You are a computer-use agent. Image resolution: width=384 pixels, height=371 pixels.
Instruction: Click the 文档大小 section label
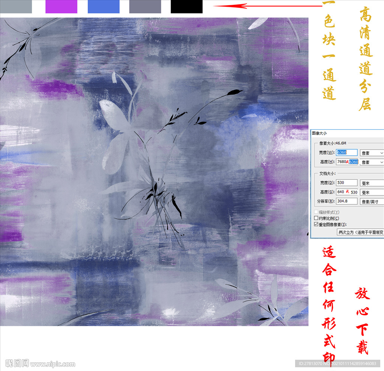tap(327, 173)
